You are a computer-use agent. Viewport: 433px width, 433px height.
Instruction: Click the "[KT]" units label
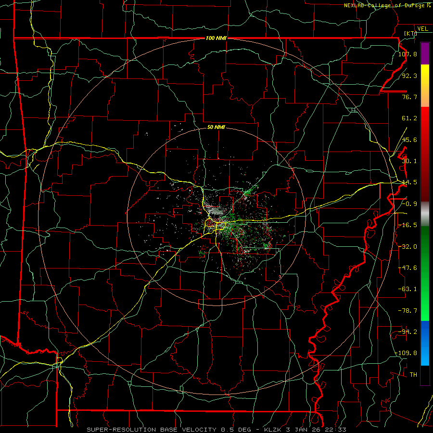coord(410,33)
